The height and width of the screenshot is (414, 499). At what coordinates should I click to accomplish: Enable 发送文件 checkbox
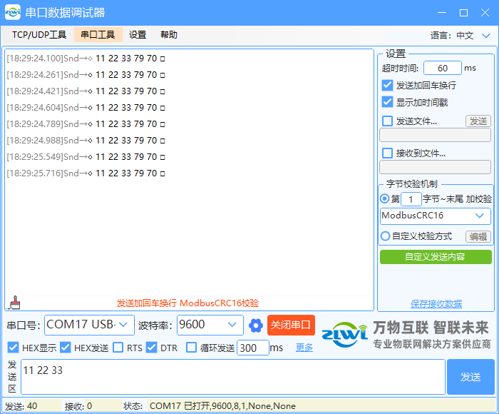point(387,121)
